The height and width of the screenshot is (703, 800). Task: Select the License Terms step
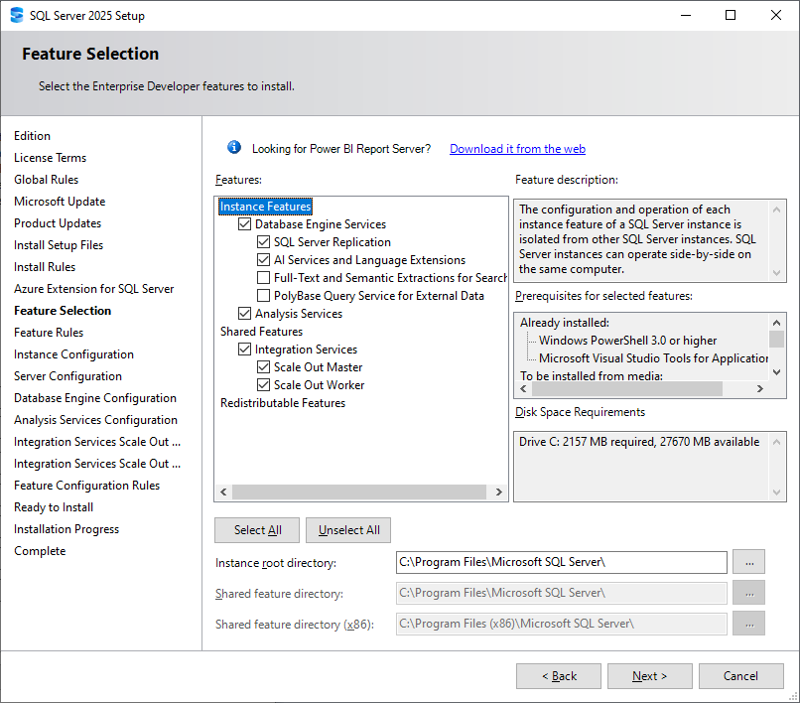(50, 158)
